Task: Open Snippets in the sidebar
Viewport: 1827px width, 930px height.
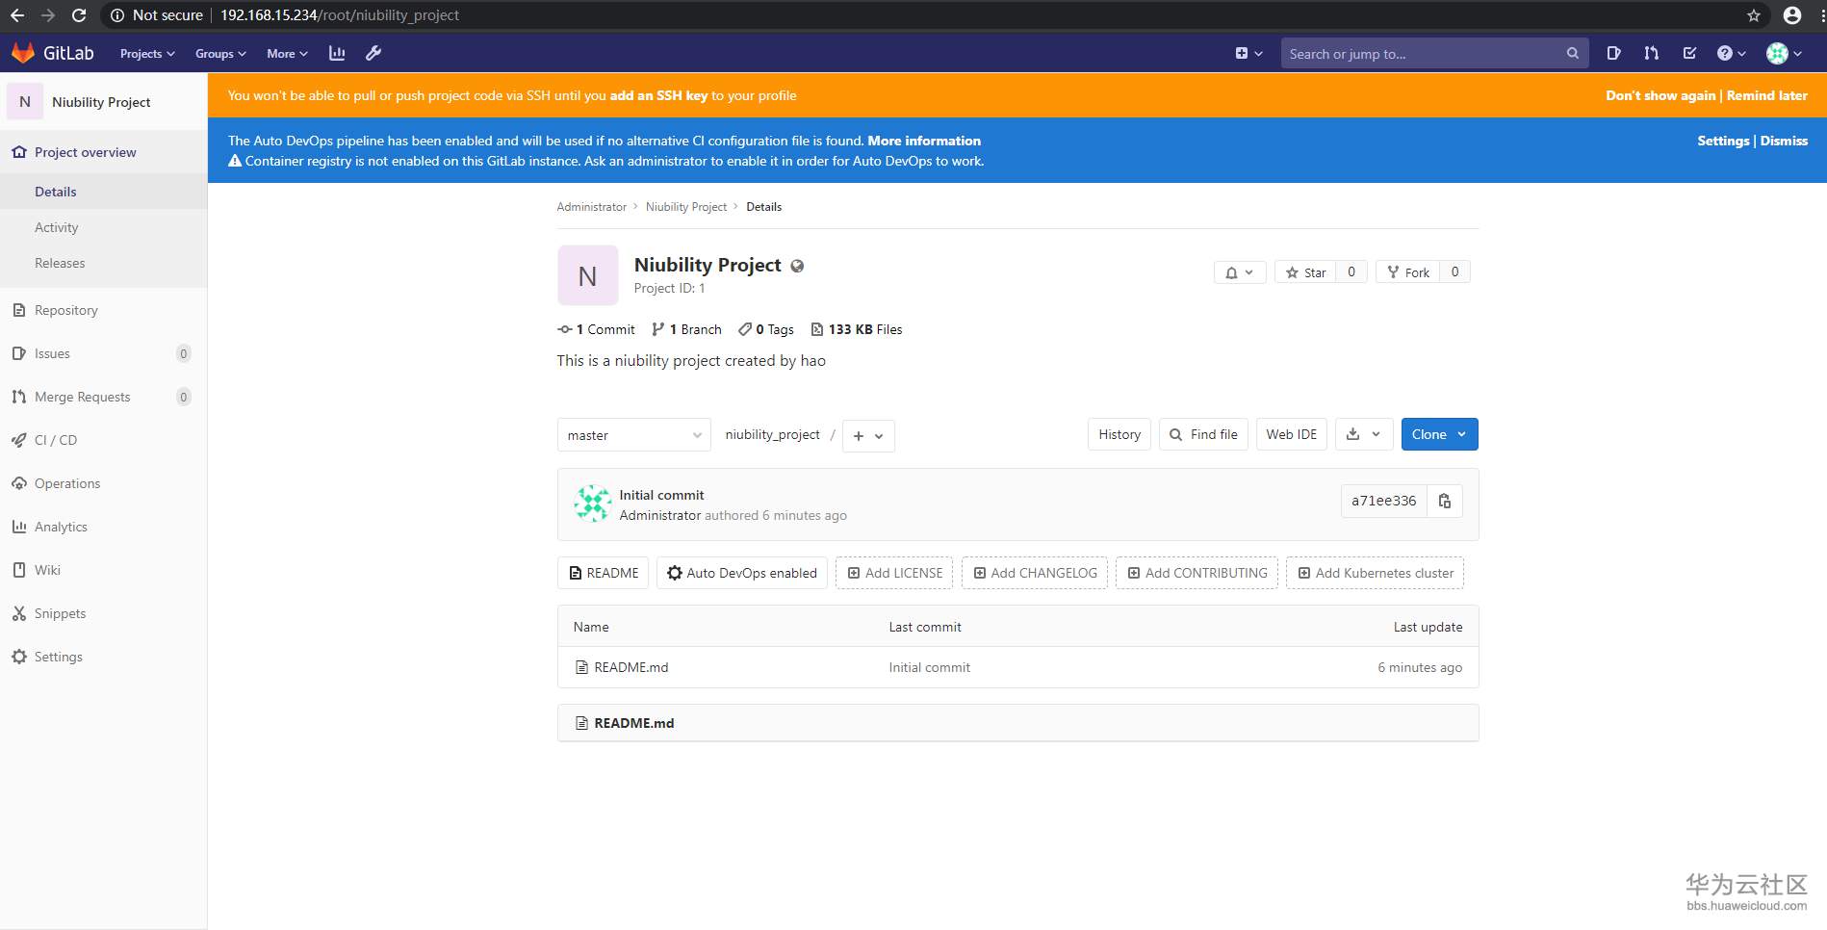Action: click(103, 613)
